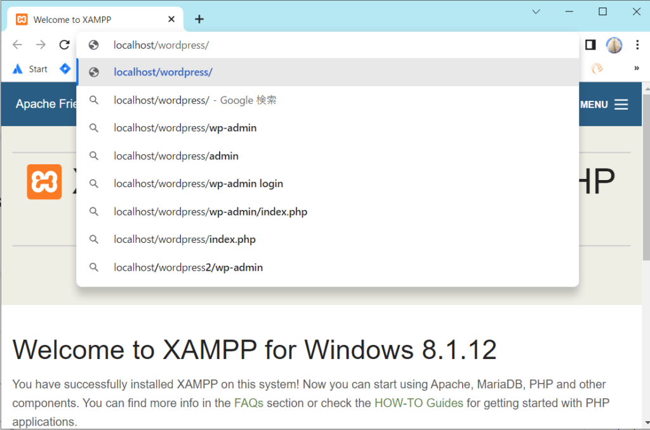Expand hidden bookmarks with double chevron
This screenshot has width=650, height=430.
(636, 68)
